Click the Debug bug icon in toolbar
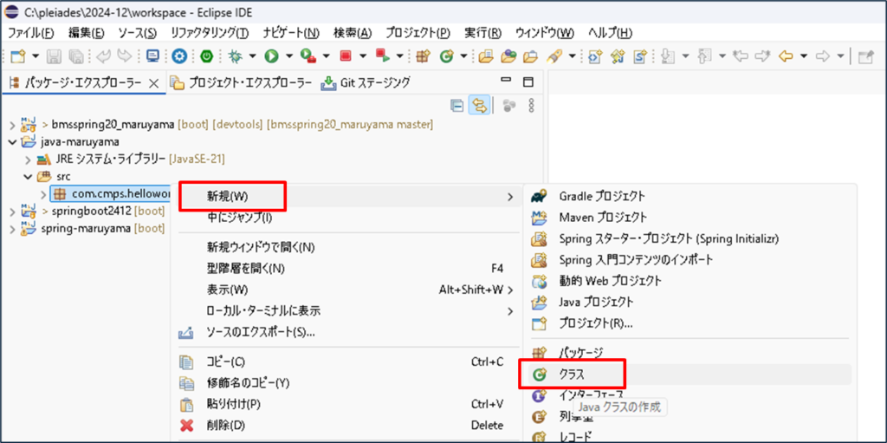Screen dimensions: 887x443 click(x=235, y=56)
